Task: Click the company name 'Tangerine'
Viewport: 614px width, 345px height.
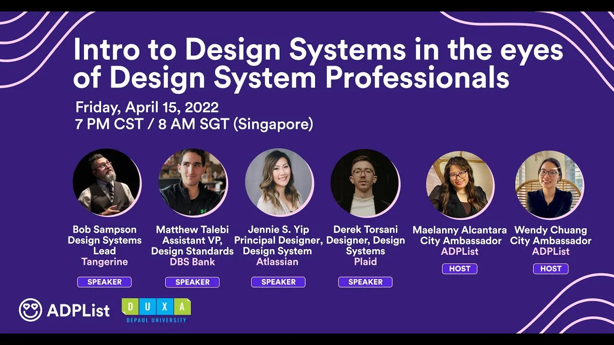Action: pos(105,262)
